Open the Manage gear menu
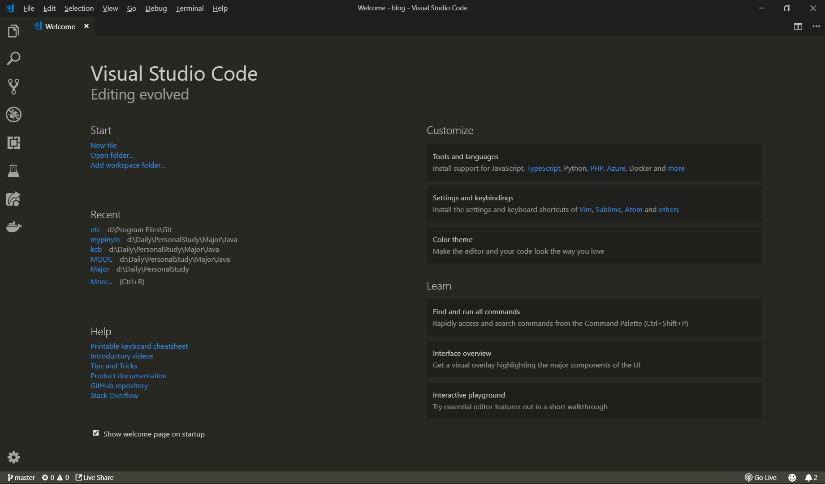Image resolution: width=825 pixels, height=484 pixels. (x=13, y=457)
